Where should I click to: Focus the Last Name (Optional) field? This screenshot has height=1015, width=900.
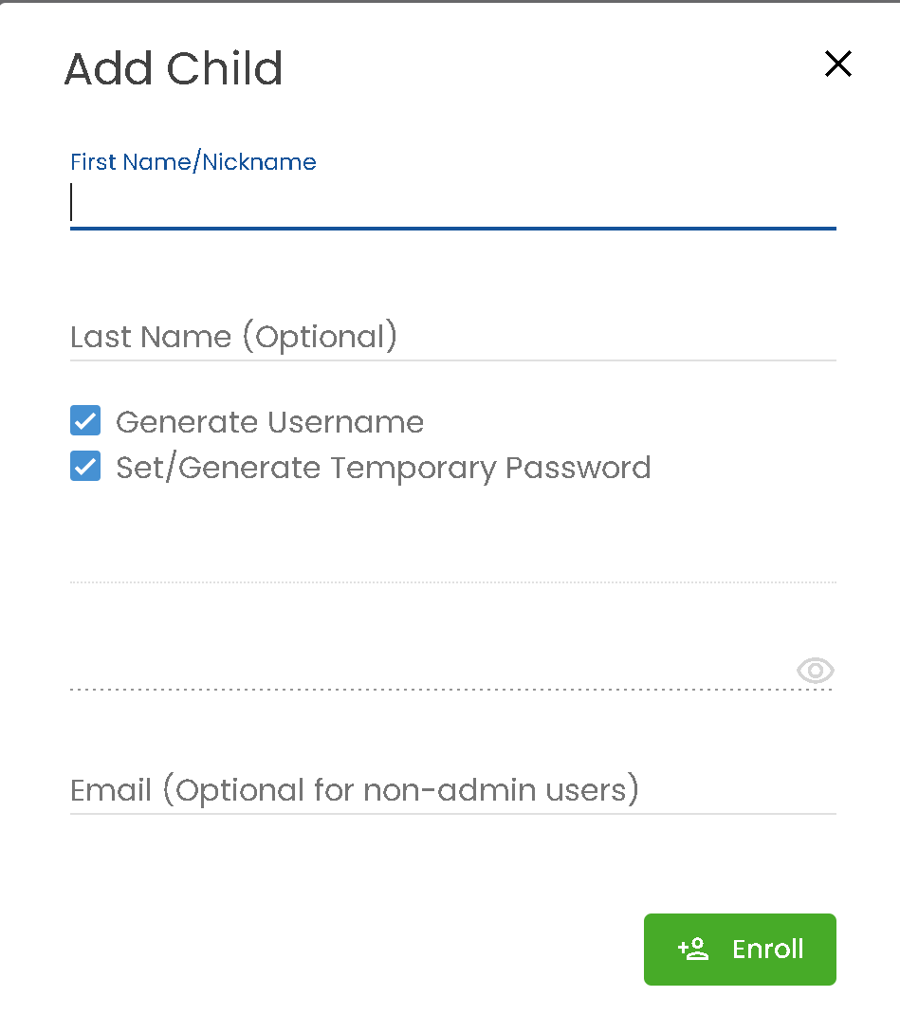coord(453,337)
